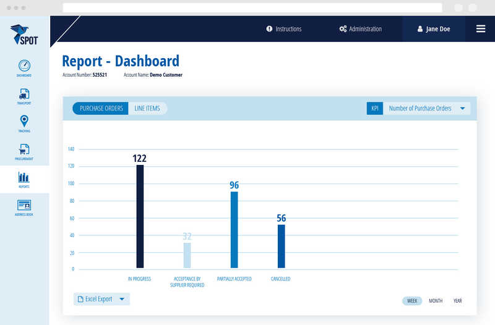Image resolution: width=495 pixels, height=325 pixels.
Task: Click the browser address bar
Action: [252, 8]
